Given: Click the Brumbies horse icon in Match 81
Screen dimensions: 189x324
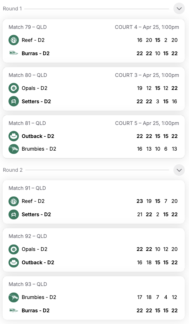Looking at the screenshot, I should point(14,149).
